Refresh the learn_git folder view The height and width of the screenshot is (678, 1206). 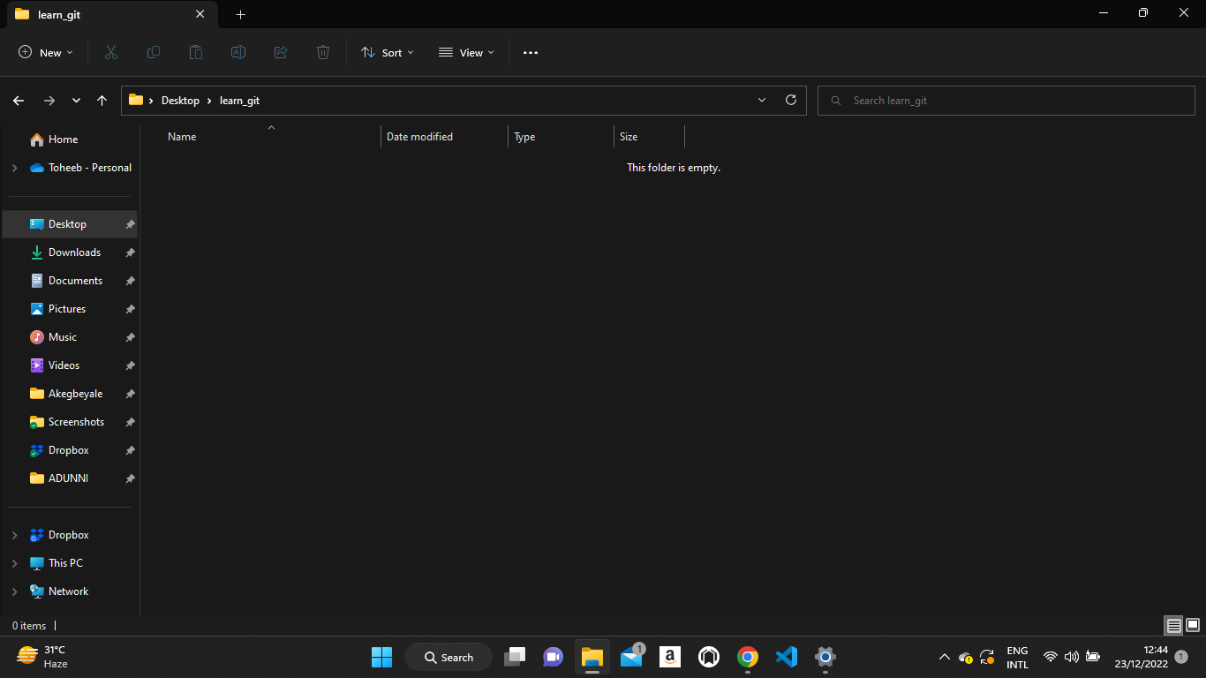point(791,100)
